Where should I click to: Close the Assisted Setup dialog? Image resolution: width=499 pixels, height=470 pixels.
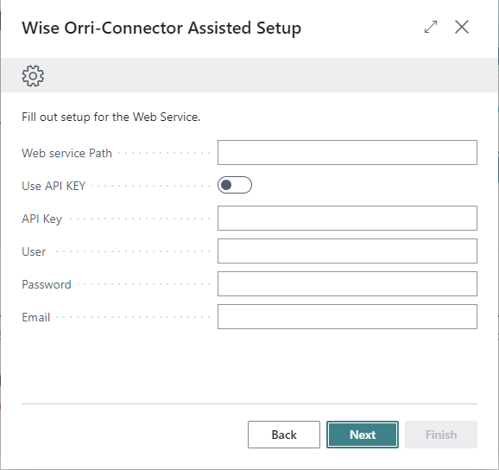(x=462, y=27)
